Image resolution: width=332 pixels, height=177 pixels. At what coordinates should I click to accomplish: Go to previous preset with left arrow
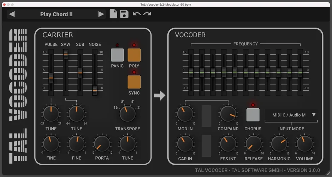[x=12, y=14]
